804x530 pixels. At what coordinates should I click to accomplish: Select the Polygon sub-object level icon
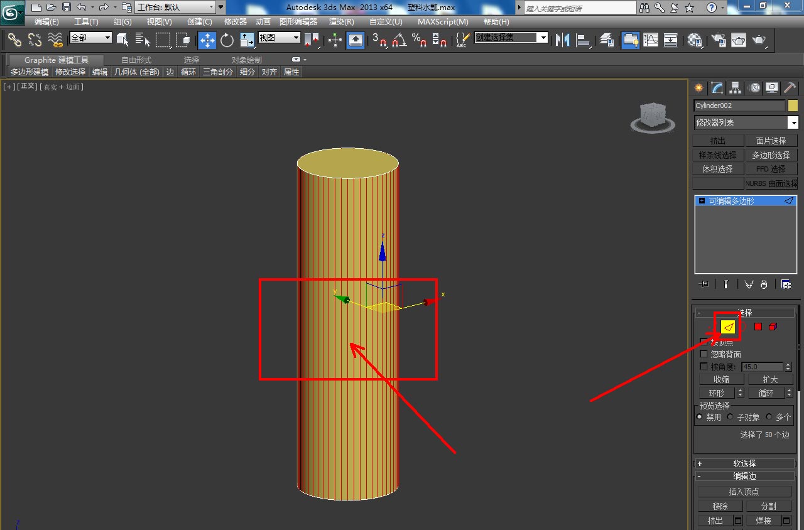click(758, 327)
